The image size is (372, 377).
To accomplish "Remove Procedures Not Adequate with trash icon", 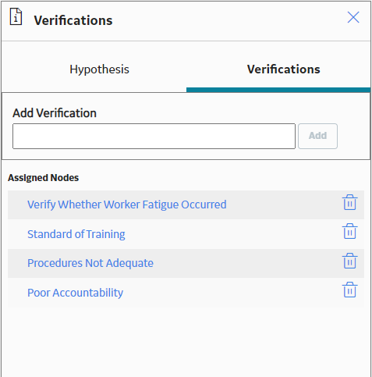I will click(x=349, y=261).
